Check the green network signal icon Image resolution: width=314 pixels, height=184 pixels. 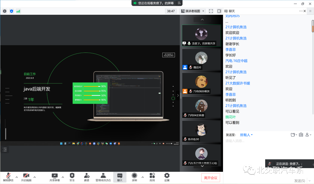point(18,11)
